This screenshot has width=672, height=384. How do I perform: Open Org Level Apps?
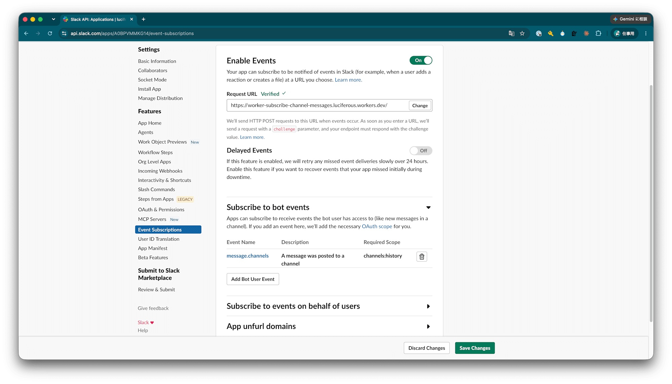point(155,162)
